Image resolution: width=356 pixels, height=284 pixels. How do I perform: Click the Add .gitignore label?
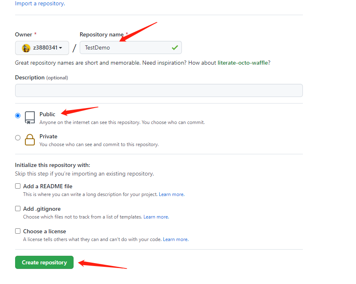[x=42, y=209]
